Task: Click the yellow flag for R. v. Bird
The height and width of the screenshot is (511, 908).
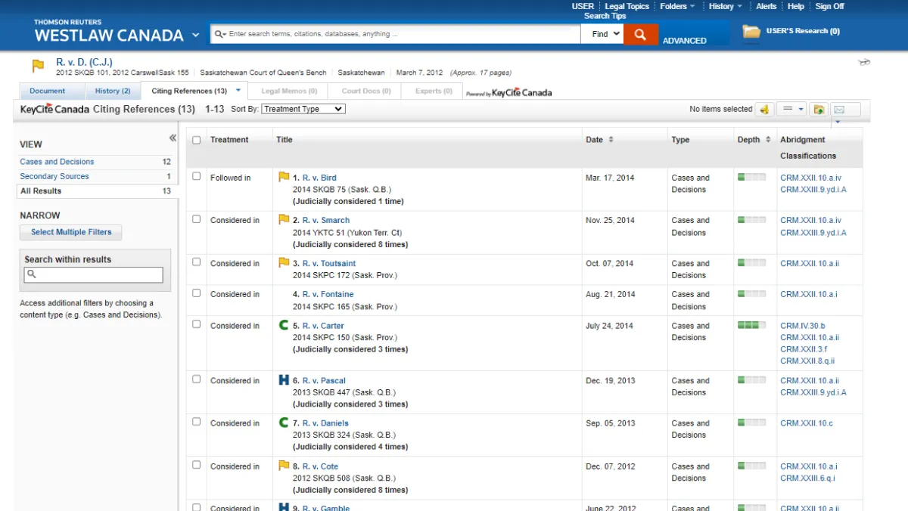Action: (284, 178)
